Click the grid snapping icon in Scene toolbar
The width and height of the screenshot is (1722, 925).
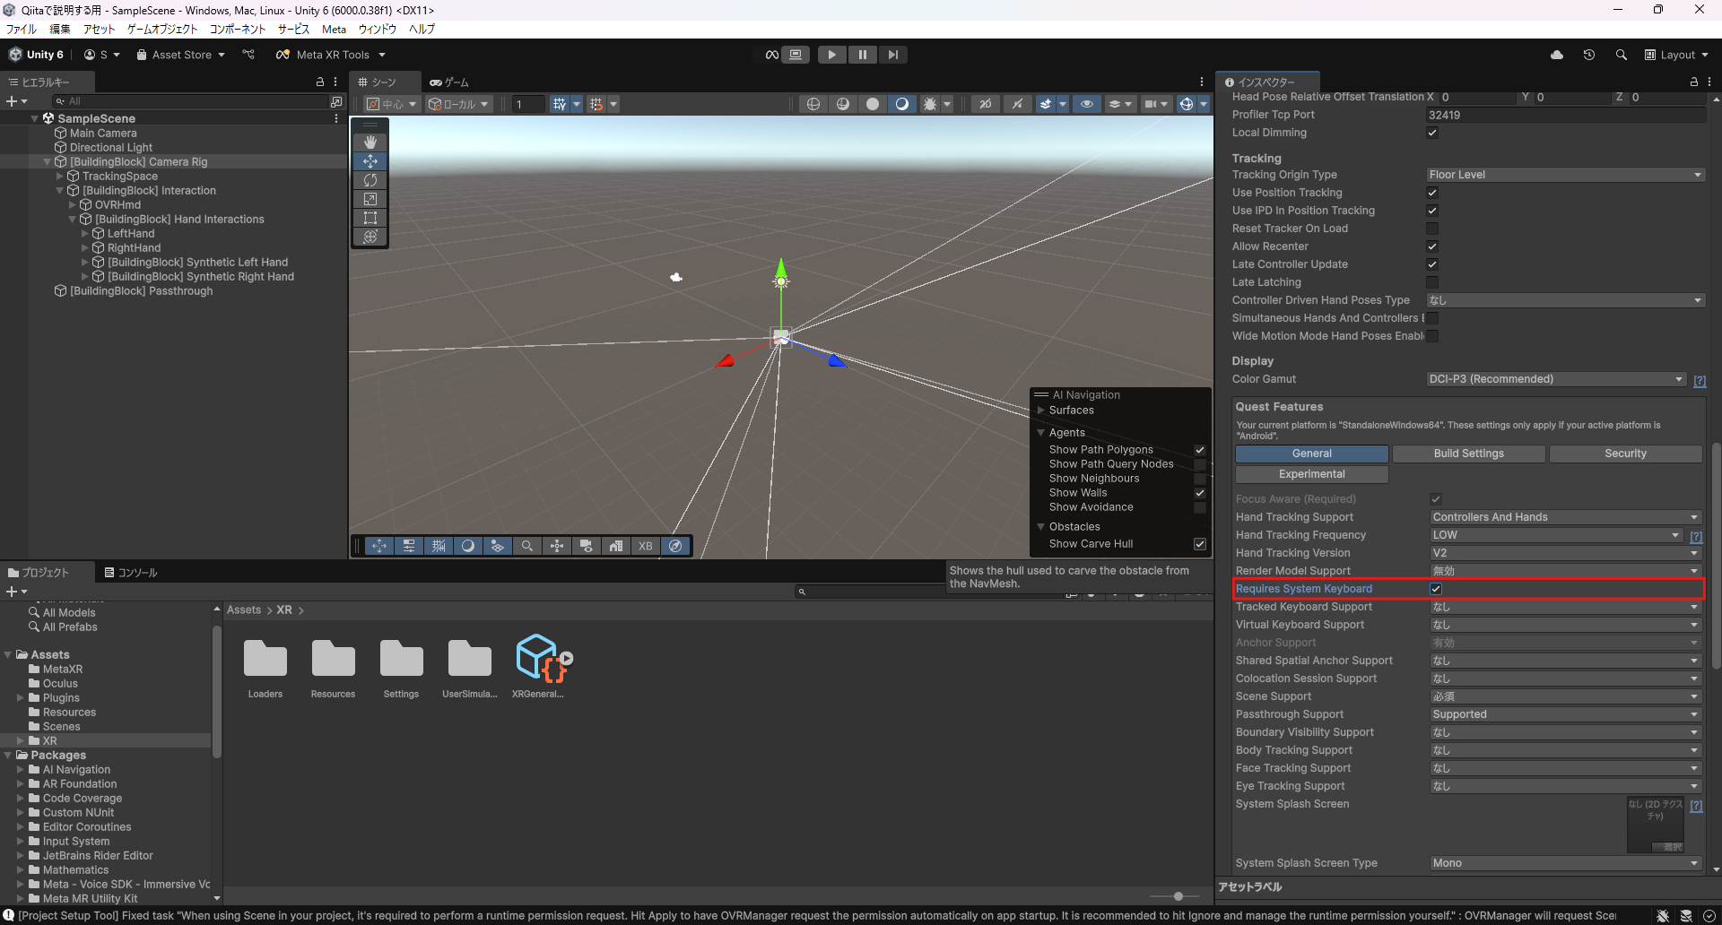click(559, 104)
